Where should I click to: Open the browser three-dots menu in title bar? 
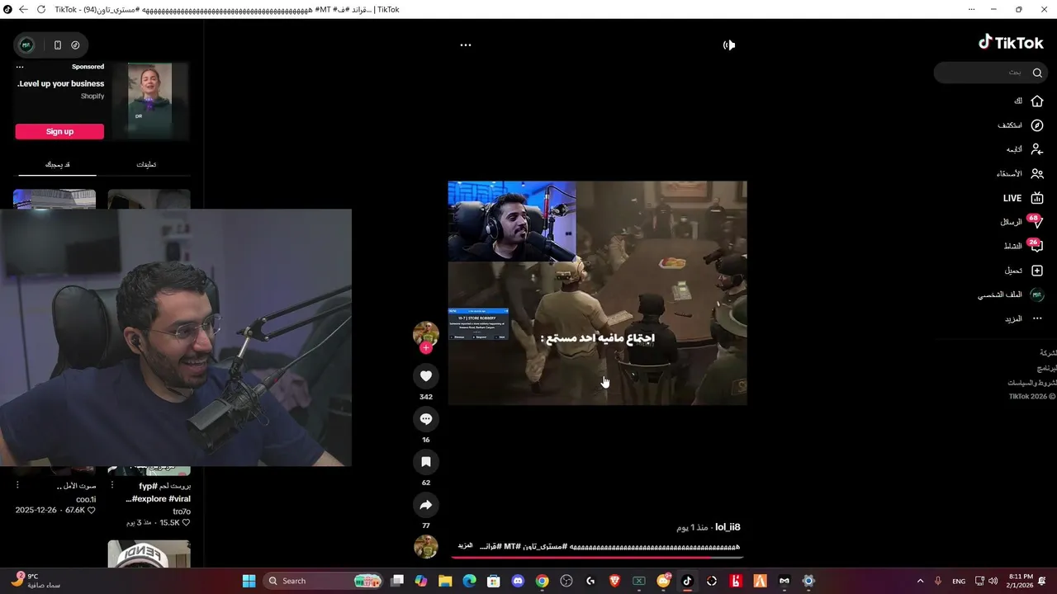(x=971, y=10)
